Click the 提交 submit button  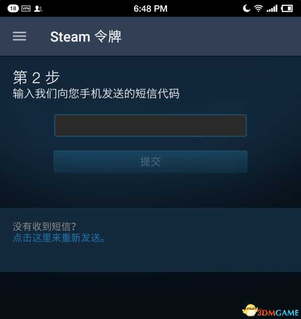(x=150, y=162)
